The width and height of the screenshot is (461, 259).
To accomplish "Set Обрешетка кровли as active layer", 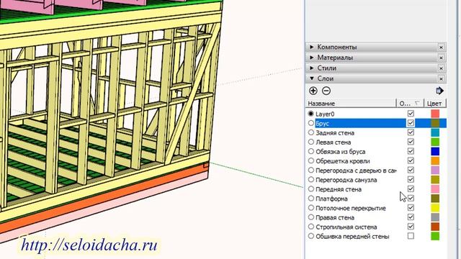I will (310, 160).
